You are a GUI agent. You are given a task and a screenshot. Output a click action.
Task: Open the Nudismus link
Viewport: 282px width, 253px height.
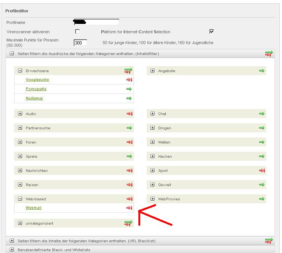34,98
